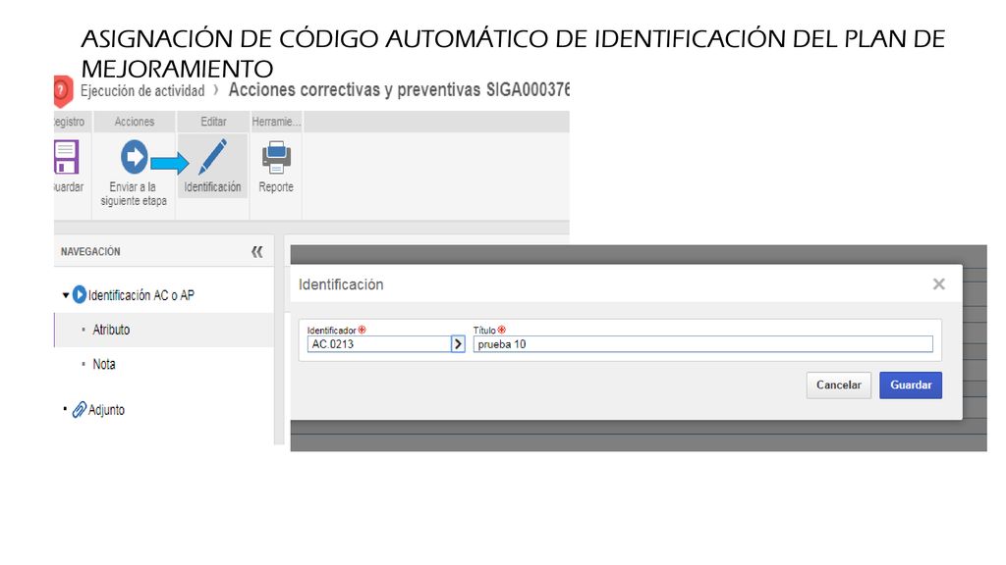Collapse the Navegación panel with double chevron
The height and width of the screenshot is (565, 1006).
click(257, 252)
